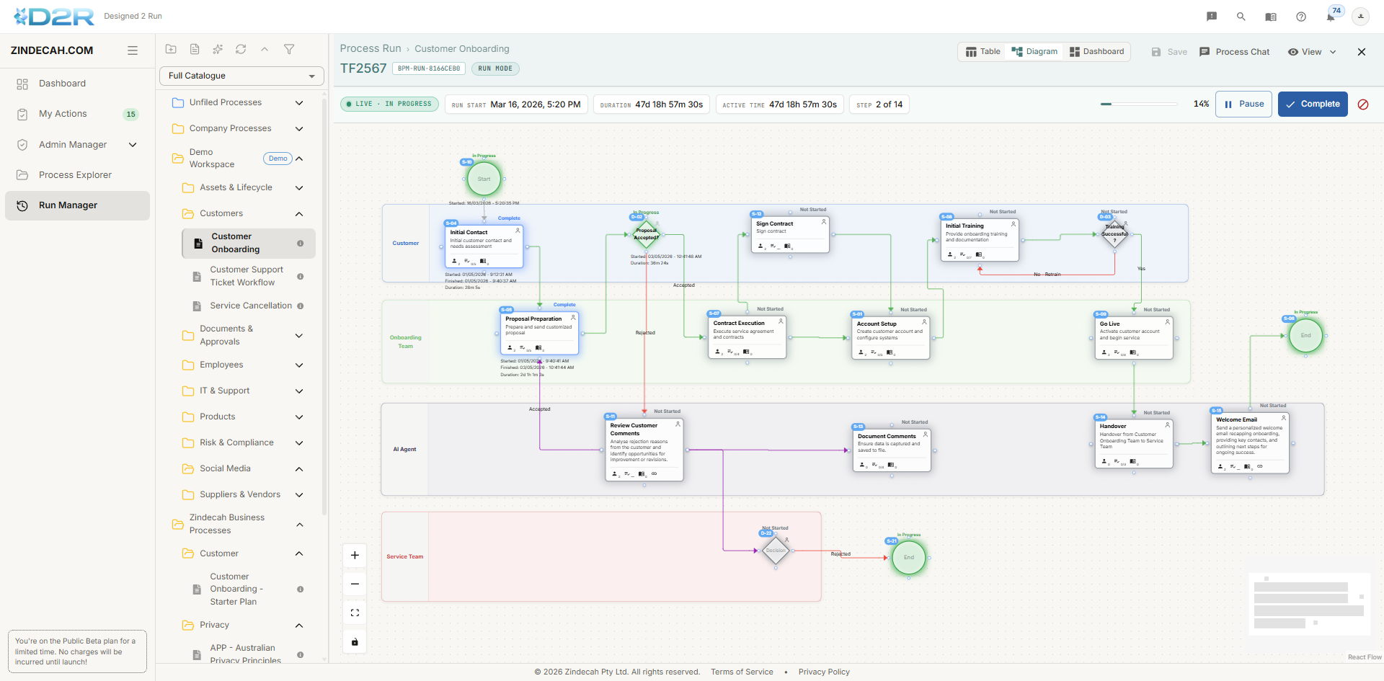Toggle diagram interactivity lock
The width and height of the screenshot is (1384, 681).
(355, 641)
